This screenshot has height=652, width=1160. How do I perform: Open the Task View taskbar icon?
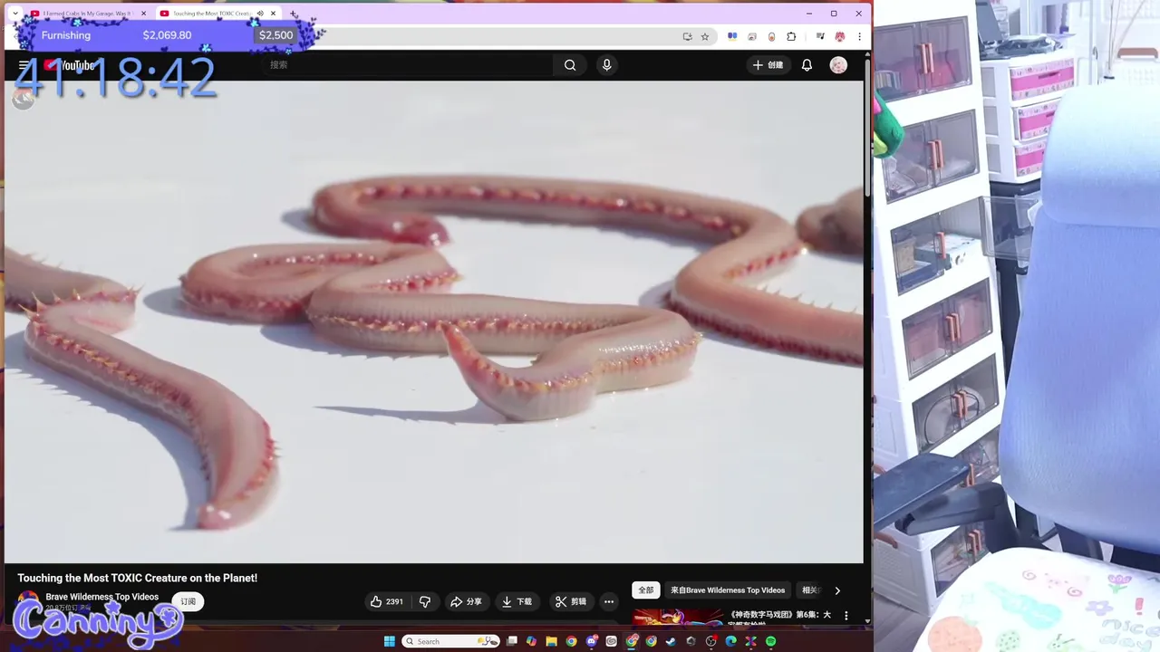[x=512, y=641]
